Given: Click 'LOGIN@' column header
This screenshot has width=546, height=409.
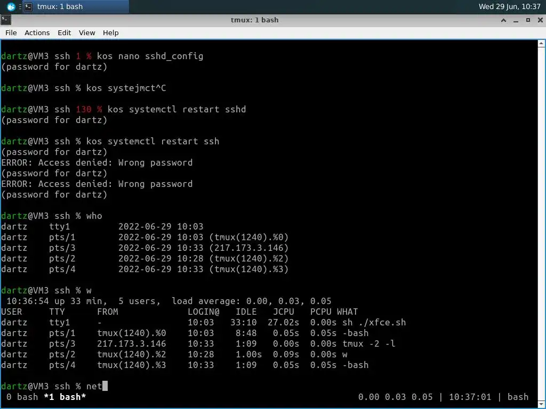Looking at the screenshot, I should click(204, 312).
